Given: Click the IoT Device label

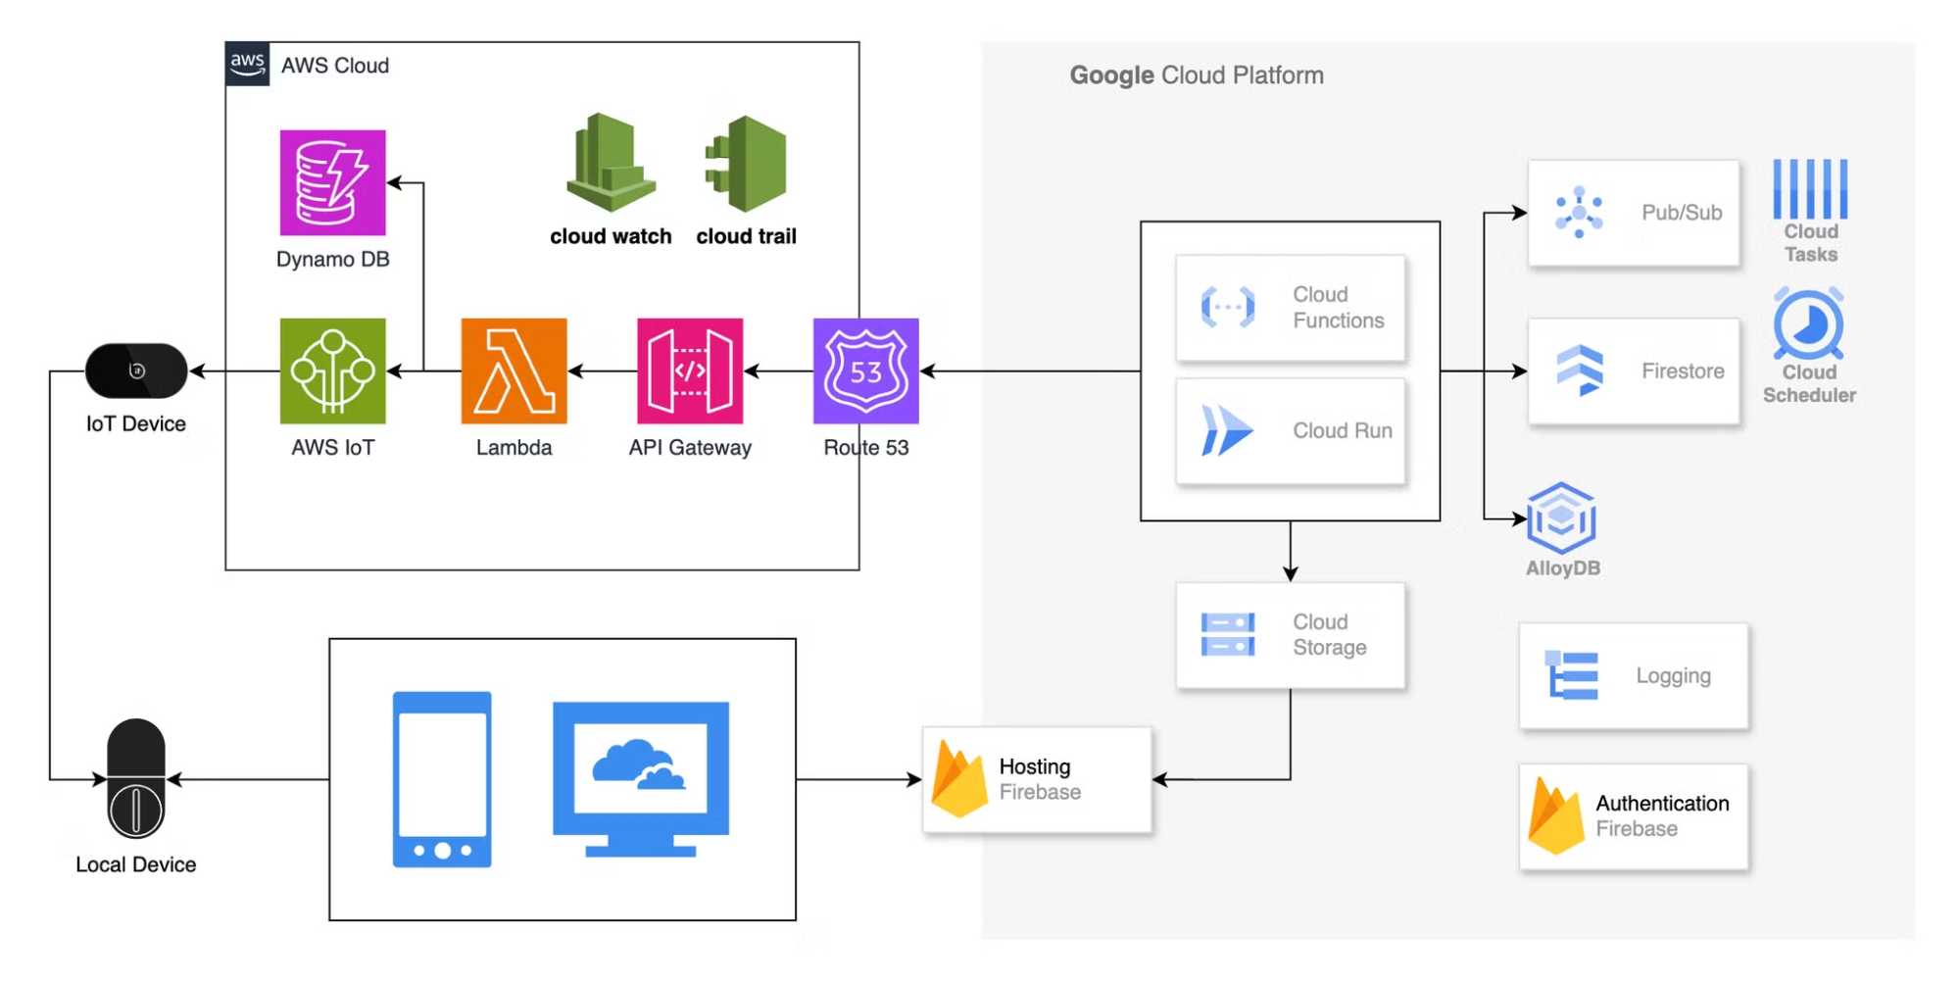Looking at the screenshot, I should coord(136,423).
